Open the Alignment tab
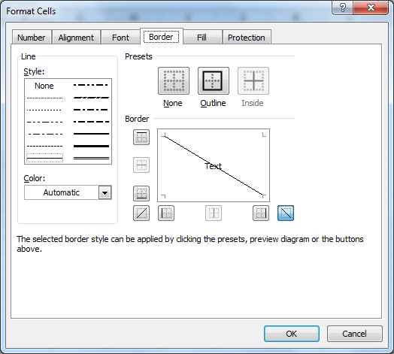This screenshot has width=394, height=354. [x=76, y=38]
